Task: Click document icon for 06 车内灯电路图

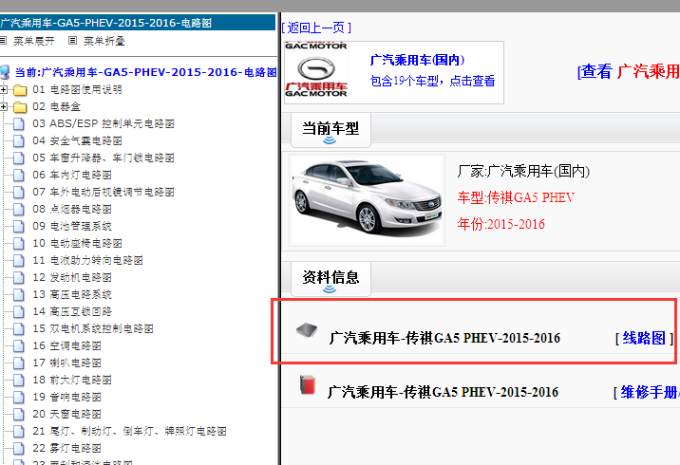Action: point(19,175)
